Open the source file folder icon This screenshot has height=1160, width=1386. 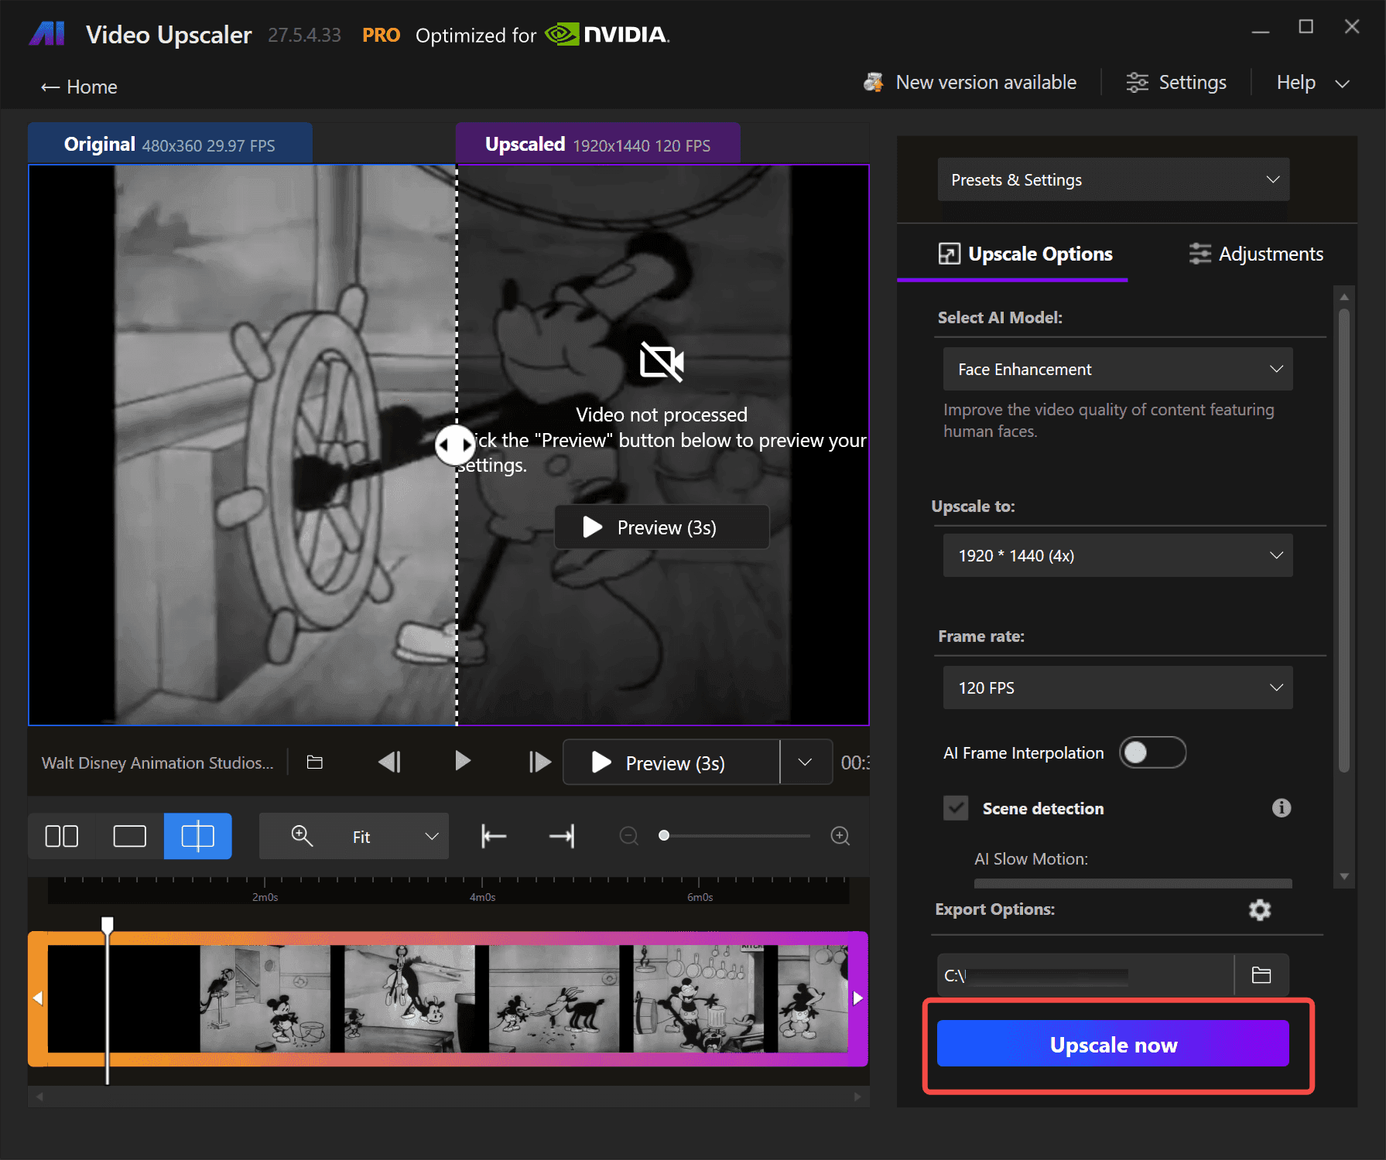point(314,763)
